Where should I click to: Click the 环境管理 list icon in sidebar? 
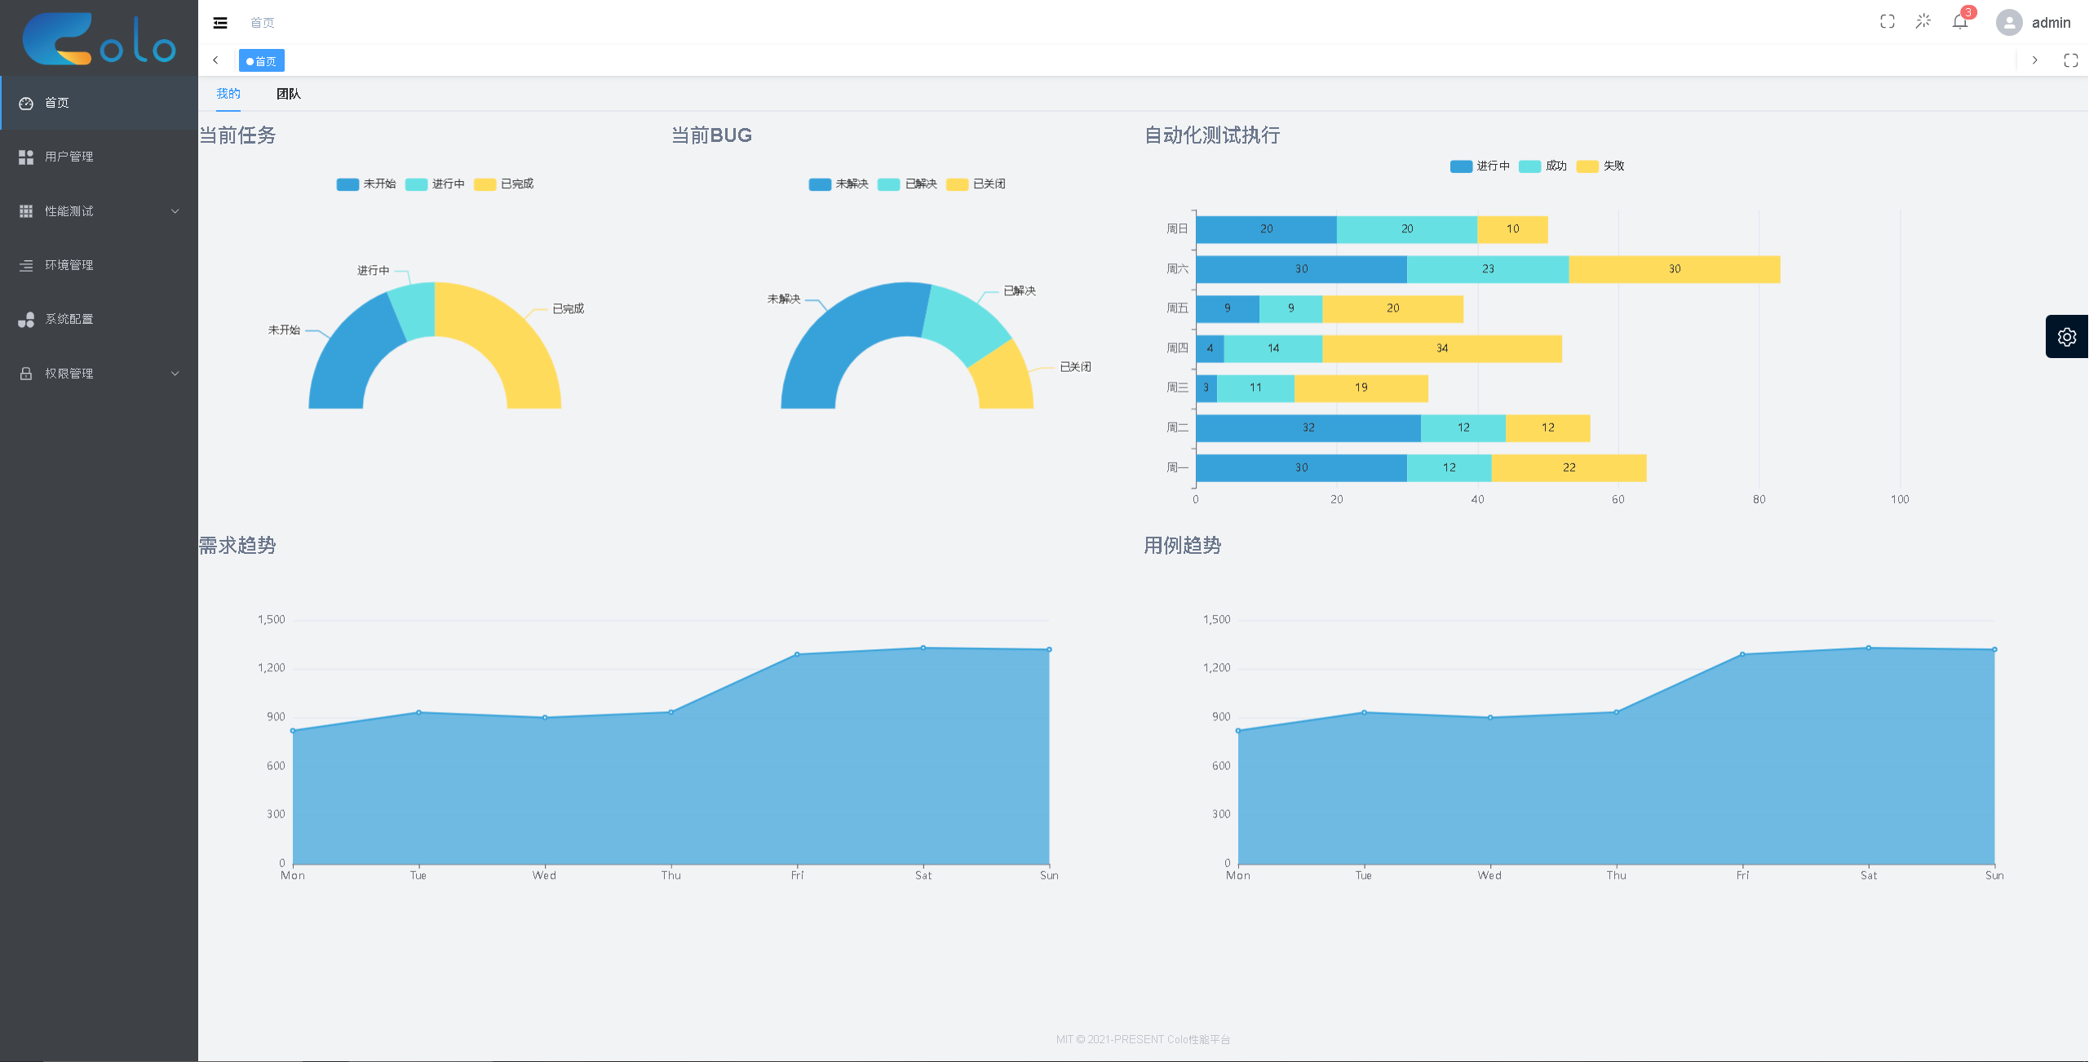pos(26,265)
